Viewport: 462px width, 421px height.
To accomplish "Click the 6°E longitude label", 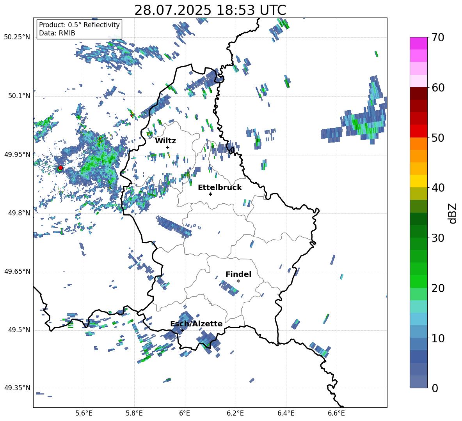I will [x=185, y=413].
